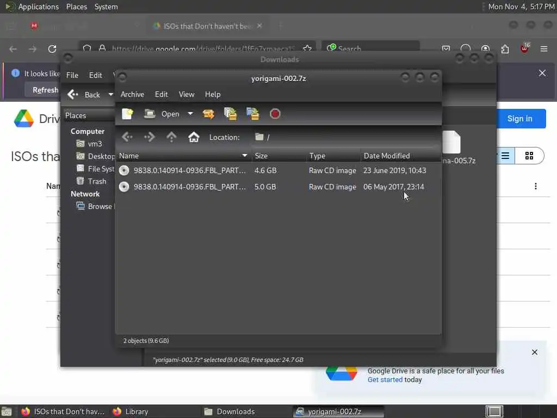Screen dimensions: 557x418
Task: Dismiss the Firefox notification bar
Action: pyautogui.click(x=542, y=73)
